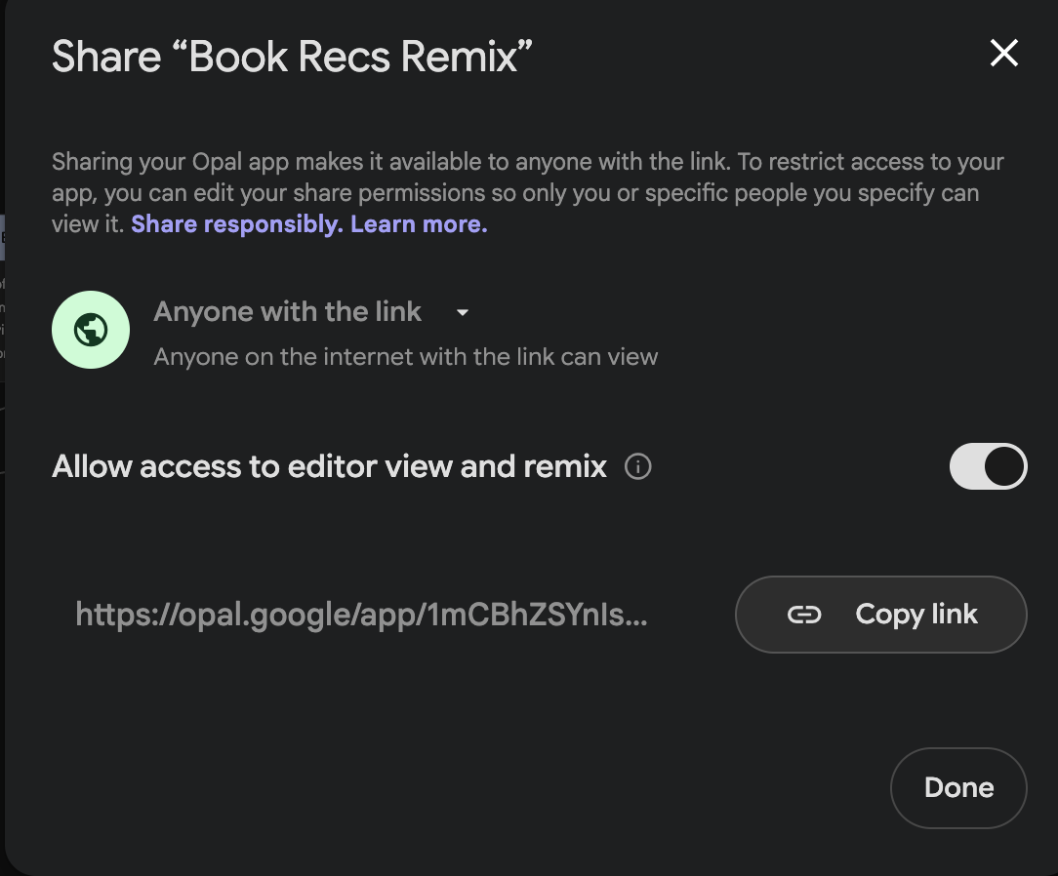1058x876 pixels.
Task: Click the chain link icon in Copy link
Action: (804, 615)
